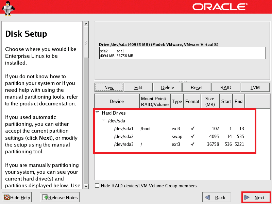Click the size value 102
This screenshot has width=272, height=204.
(215, 129)
